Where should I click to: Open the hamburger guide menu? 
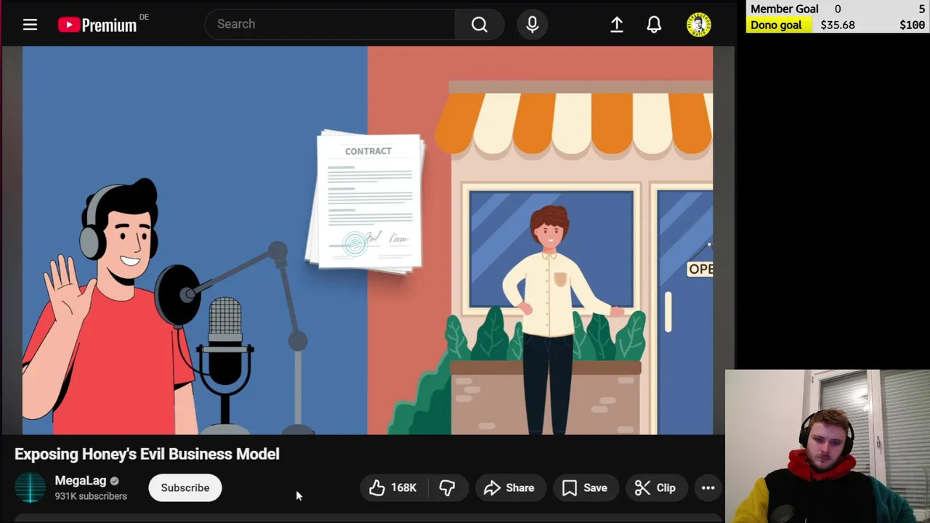click(30, 25)
